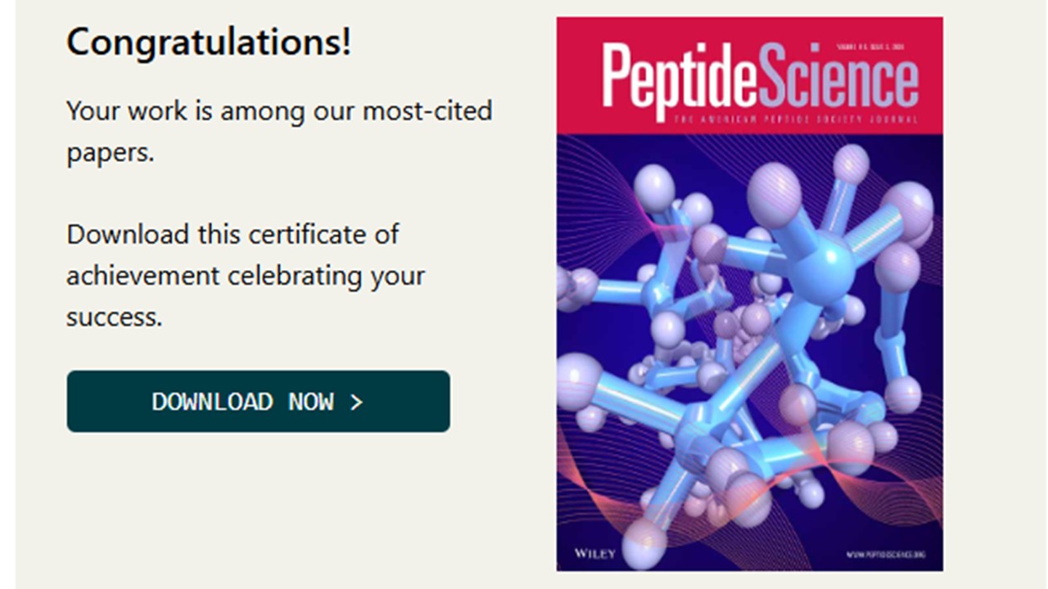Click the "Congratulations!" heading
This screenshot has height=589, width=1048.
pyautogui.click(x=209, y=42)
